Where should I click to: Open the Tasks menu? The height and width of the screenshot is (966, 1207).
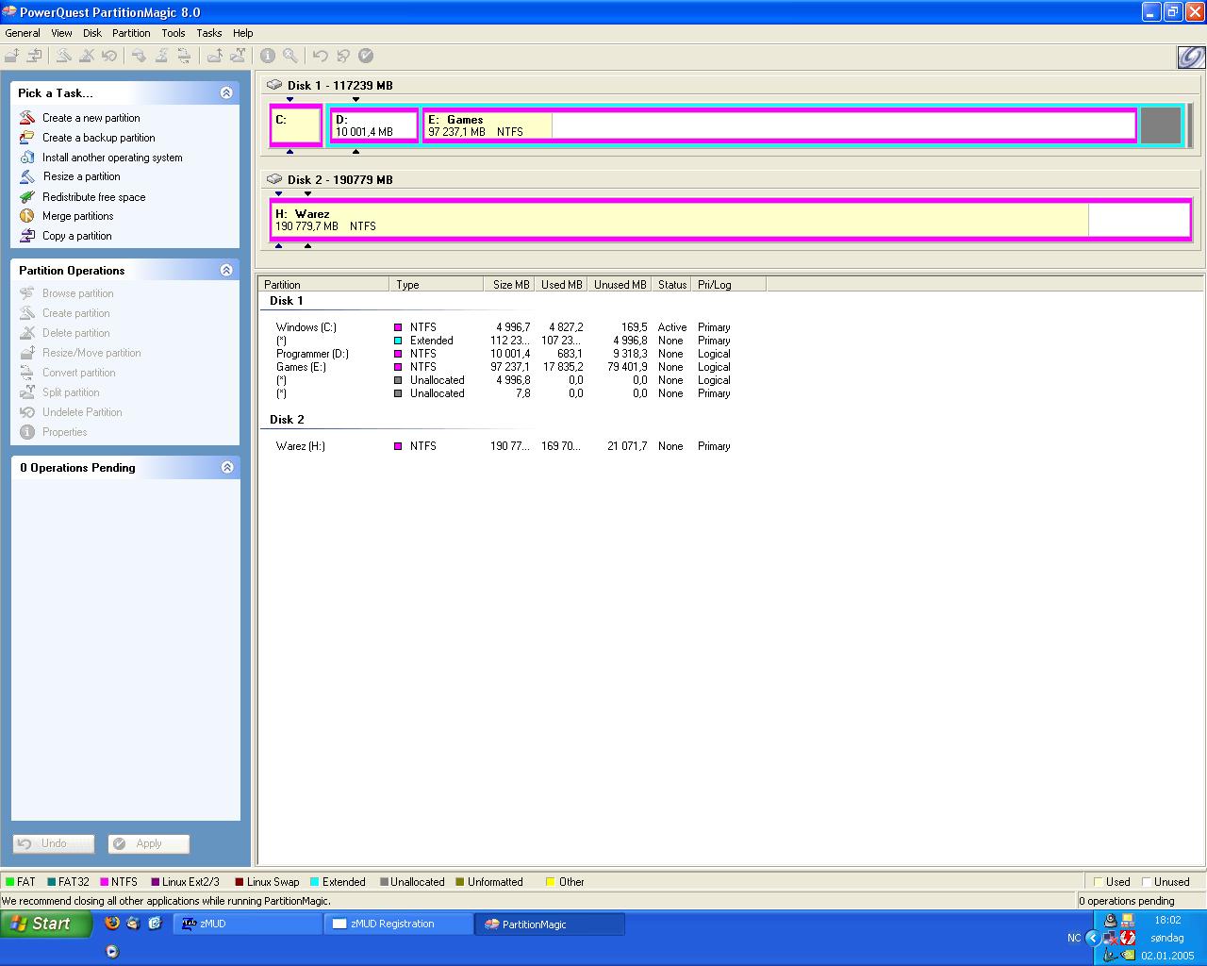(209, 33)
